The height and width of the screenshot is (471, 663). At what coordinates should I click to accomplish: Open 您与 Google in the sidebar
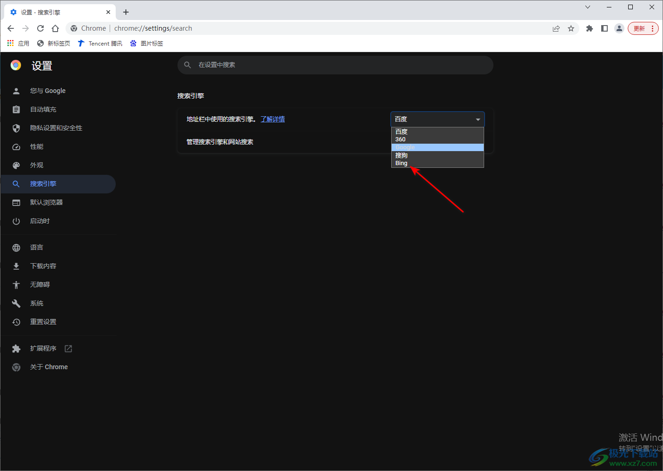pos(58,91)
